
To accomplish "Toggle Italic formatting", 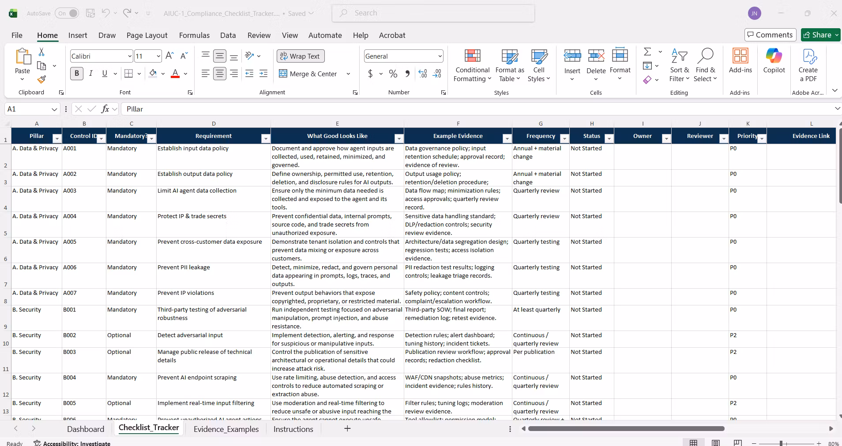I will click(x=90, y=74).
